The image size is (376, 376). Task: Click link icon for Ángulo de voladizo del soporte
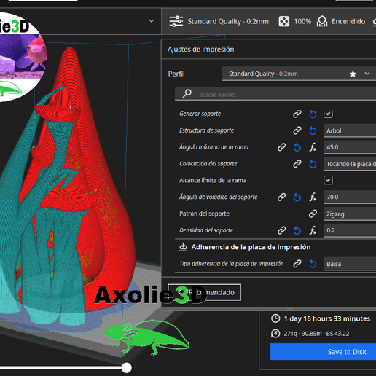pos(281,197)
